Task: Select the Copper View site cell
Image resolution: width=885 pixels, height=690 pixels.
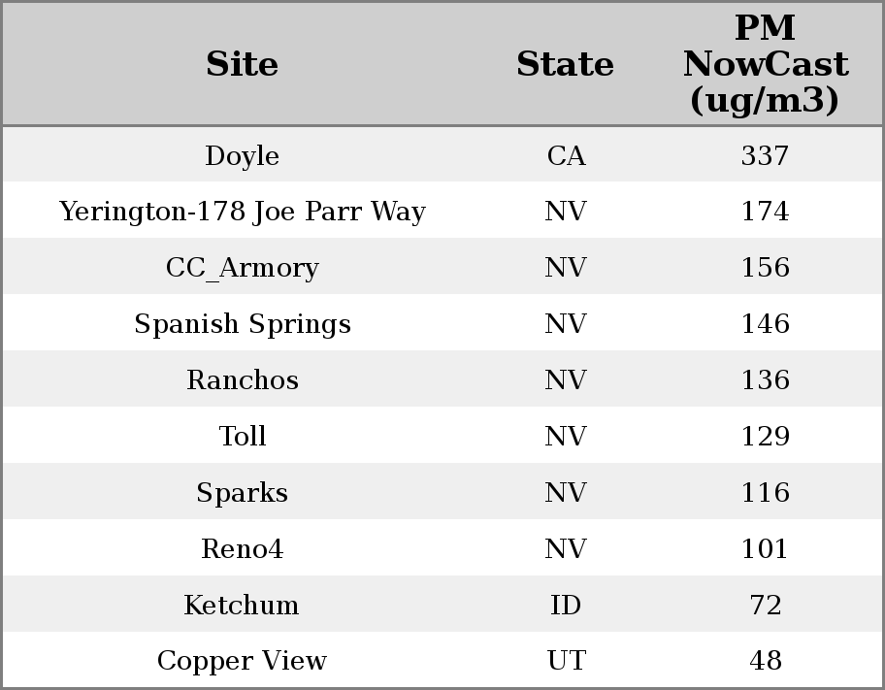Action: (x=242, y=661)
